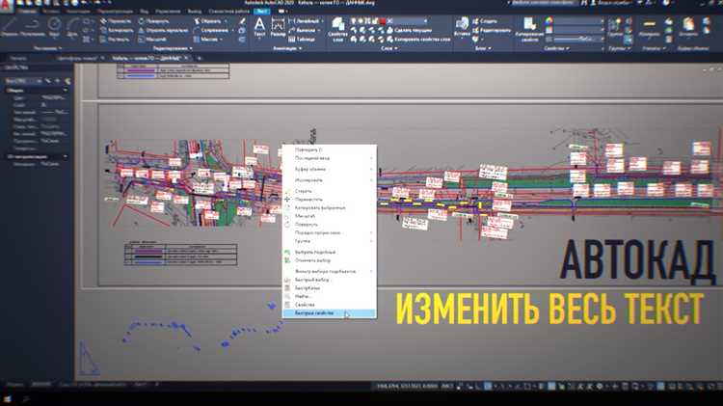The height and width of the screenshot is (406, 723).
Task: Open object color dropdown in Properties panel
Action: [x=577, y=21]
